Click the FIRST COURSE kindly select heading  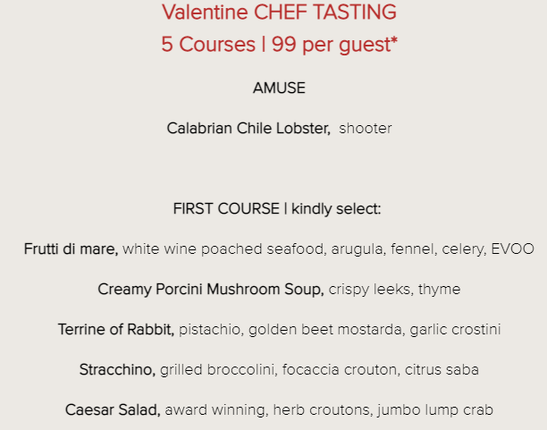277,209
